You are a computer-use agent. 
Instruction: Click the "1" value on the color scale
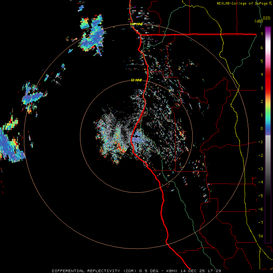point(262,115)
